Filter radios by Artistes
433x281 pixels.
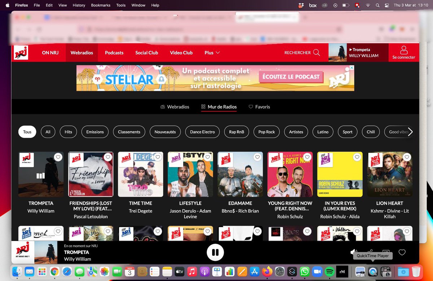pos(296,132)
